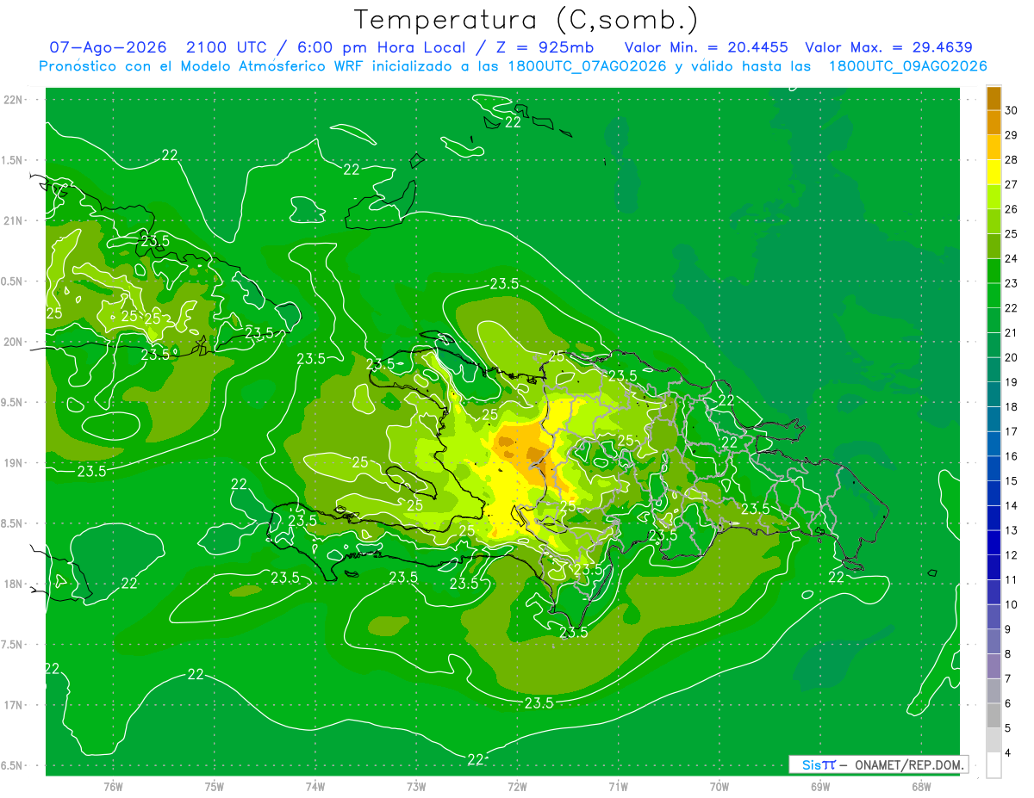
Task: Click the '17N' latitude axis label
Action: point(13,705)
